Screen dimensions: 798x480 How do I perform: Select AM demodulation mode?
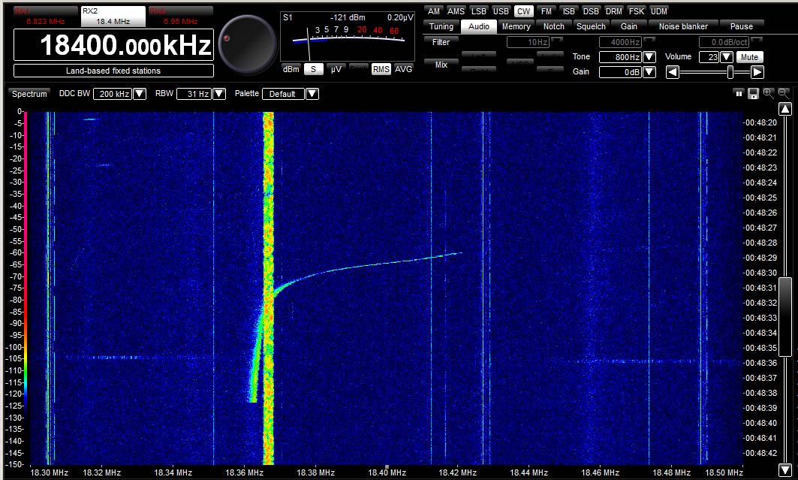coord(434,11)
